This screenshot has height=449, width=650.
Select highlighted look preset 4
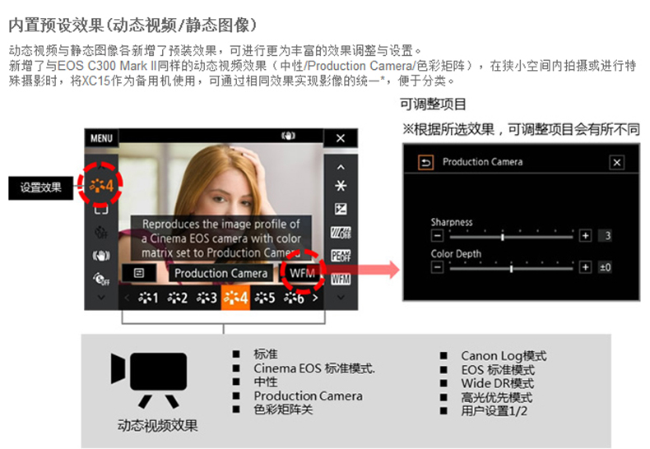[235, 298]
